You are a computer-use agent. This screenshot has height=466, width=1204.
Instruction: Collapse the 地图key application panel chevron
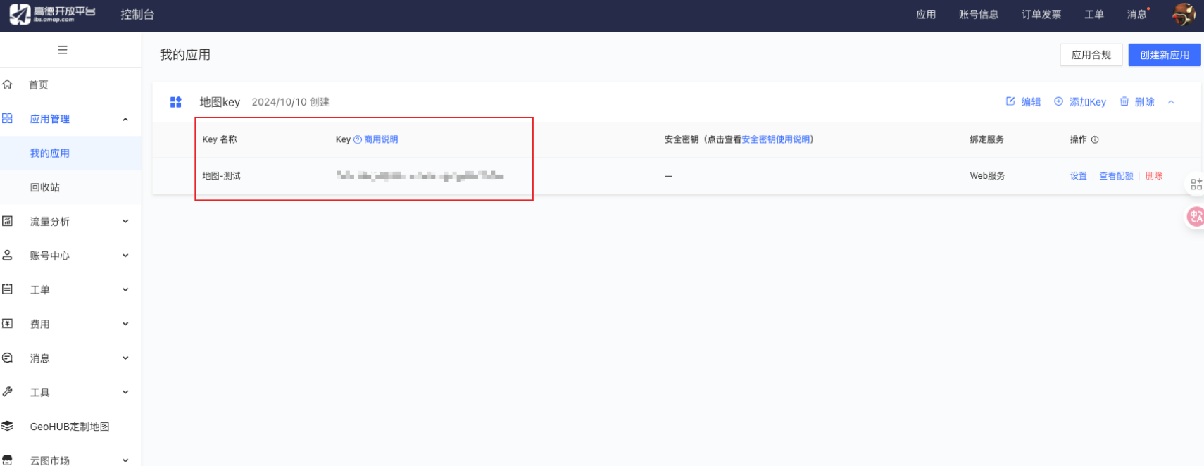pos(1172,102)
